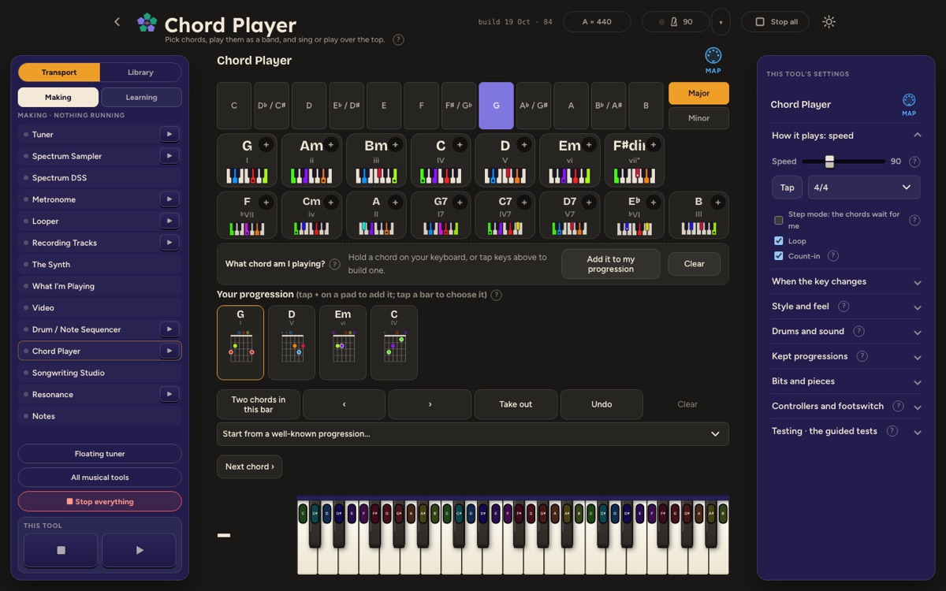The width and height of the screenshot is (946, 591).
Task: Click the metronome tempo 90 button
Action: 675,22
